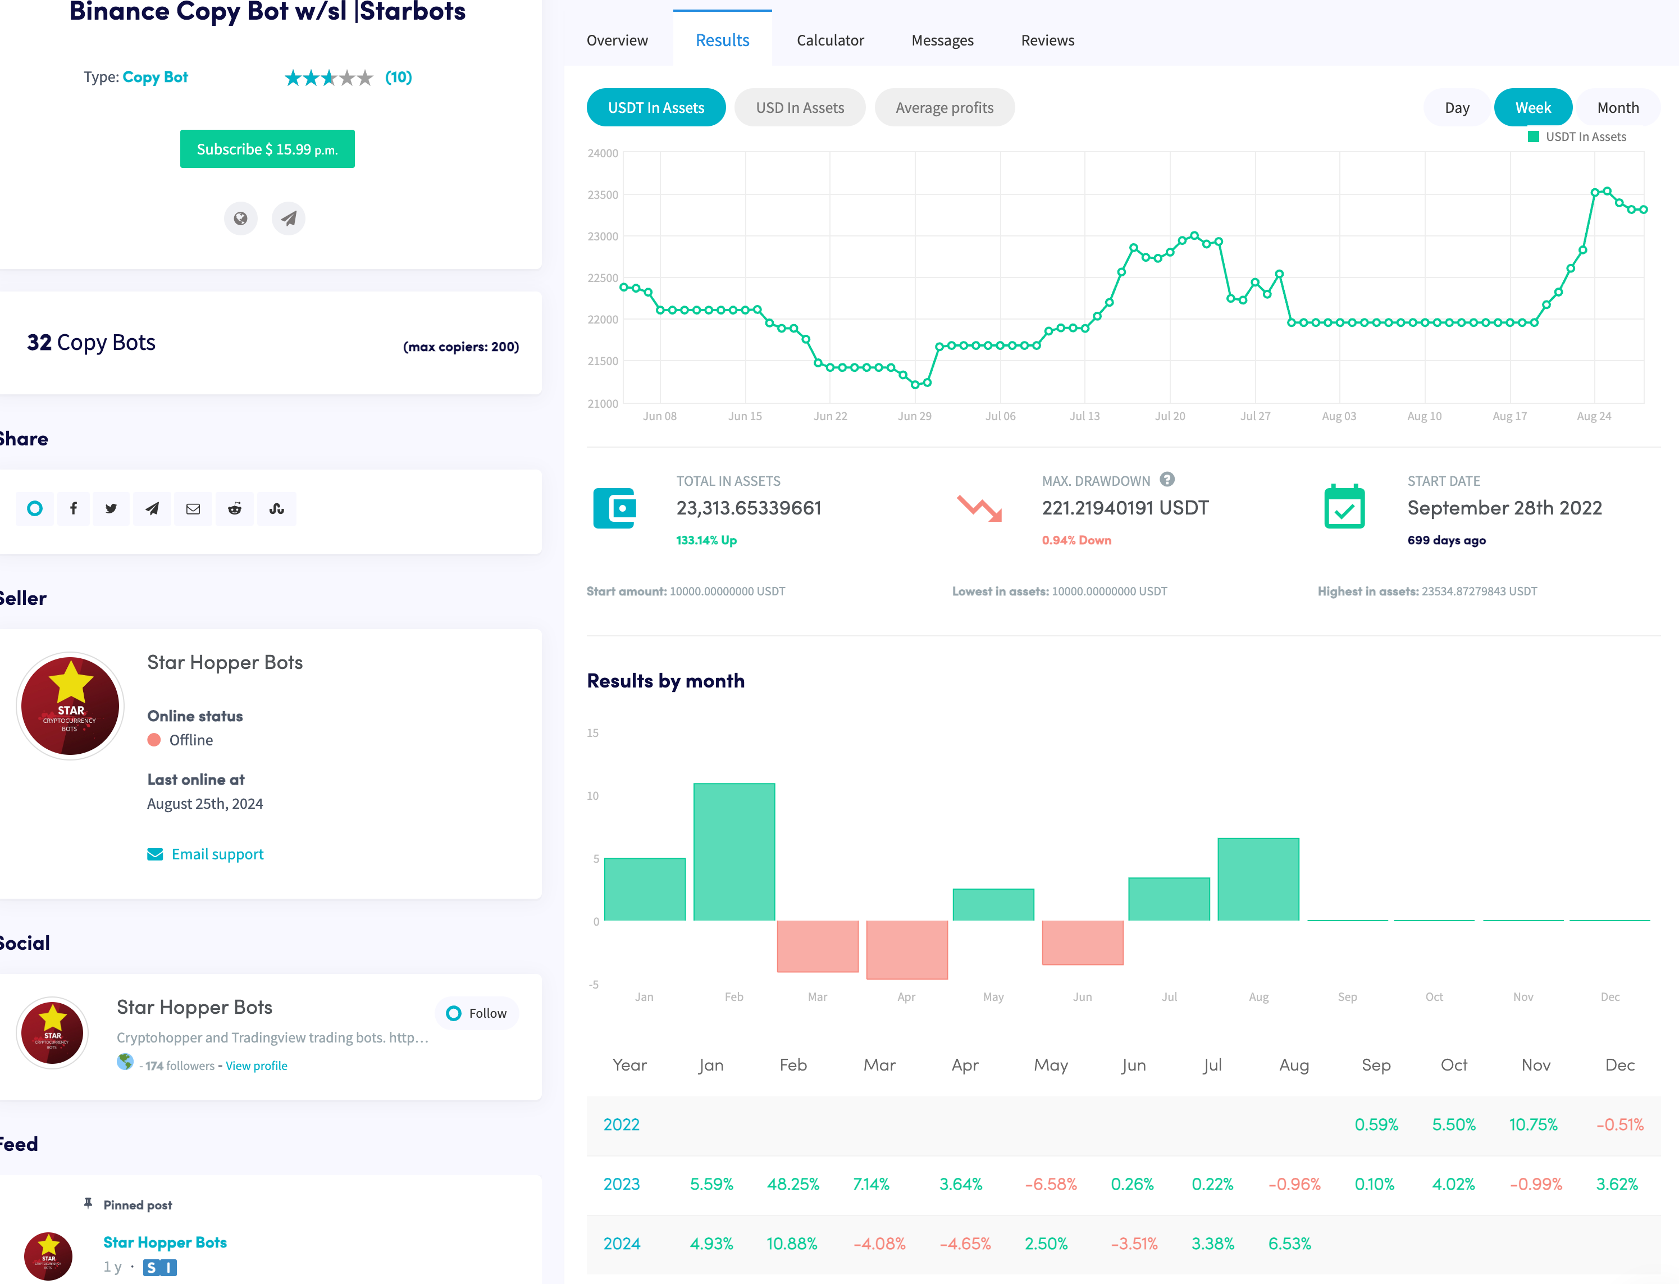Screen dimensions: 1679x1284
Task: Follow Star Hopper Bots
Action: [477, 1013]
